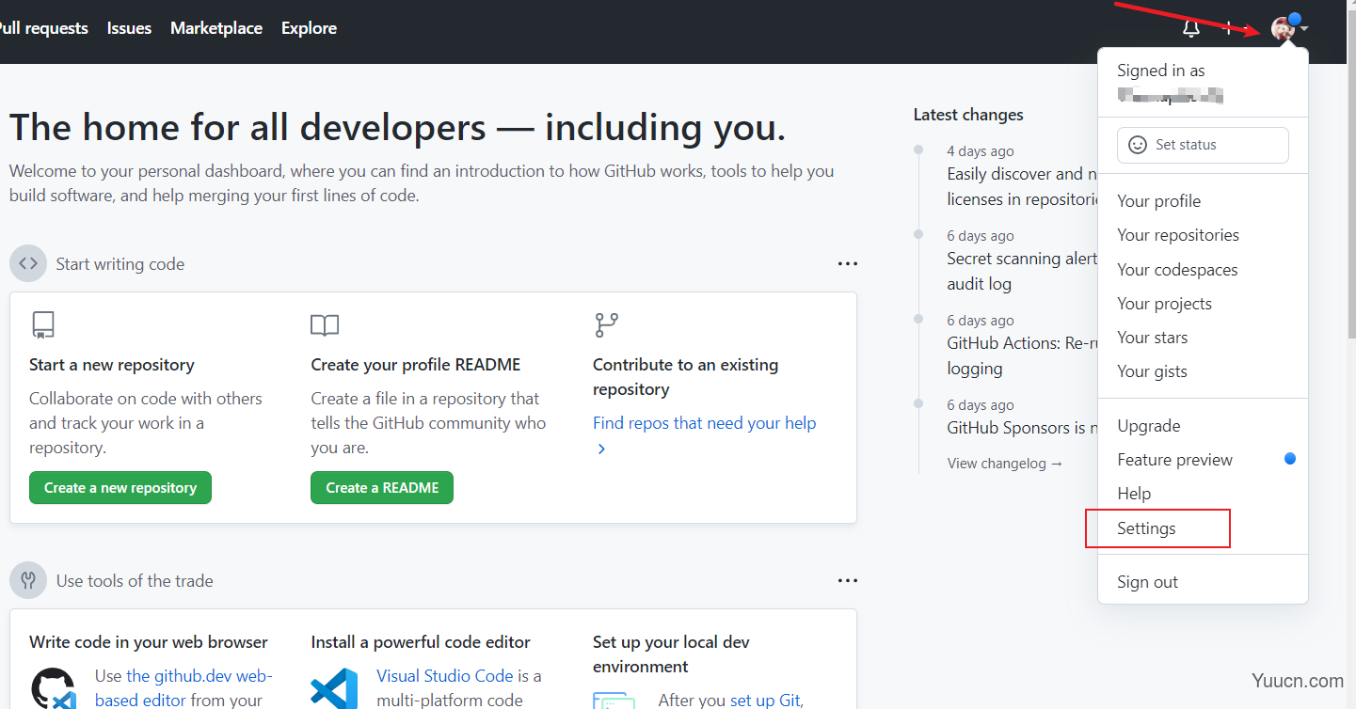Image resolution: width=1356 pixels, height=709 pixels.
Task: Open the three-dot menu for Use tools of the trade
Action: click(x=848, y=581)
